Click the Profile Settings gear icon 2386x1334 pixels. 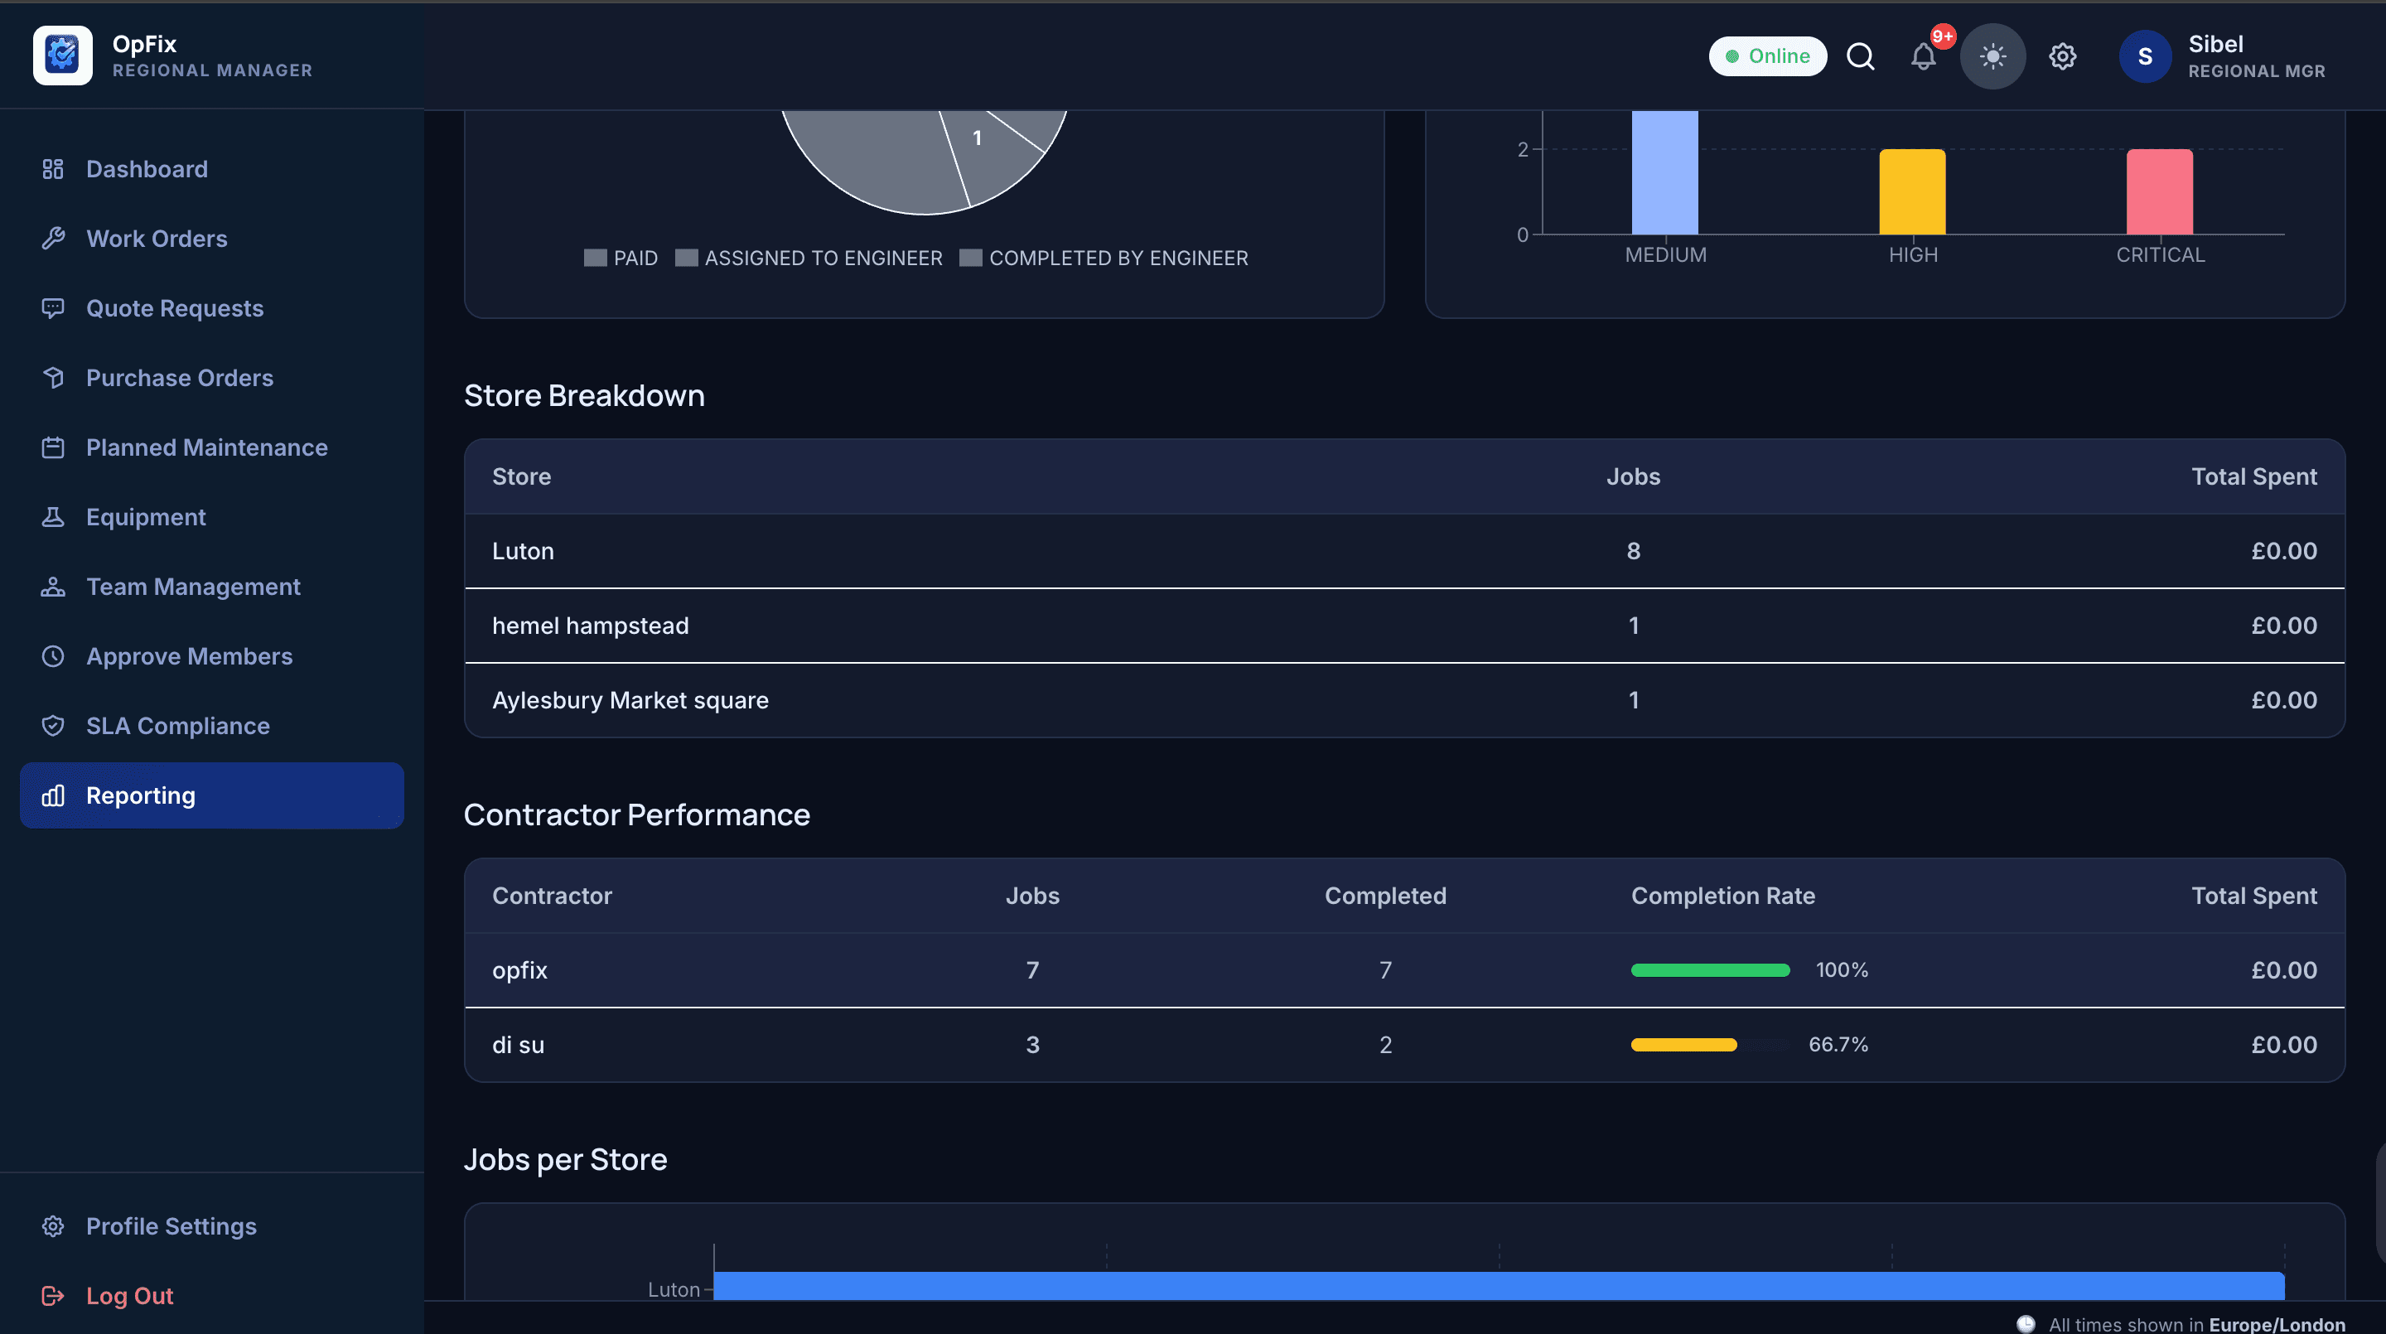(53, 1226)
